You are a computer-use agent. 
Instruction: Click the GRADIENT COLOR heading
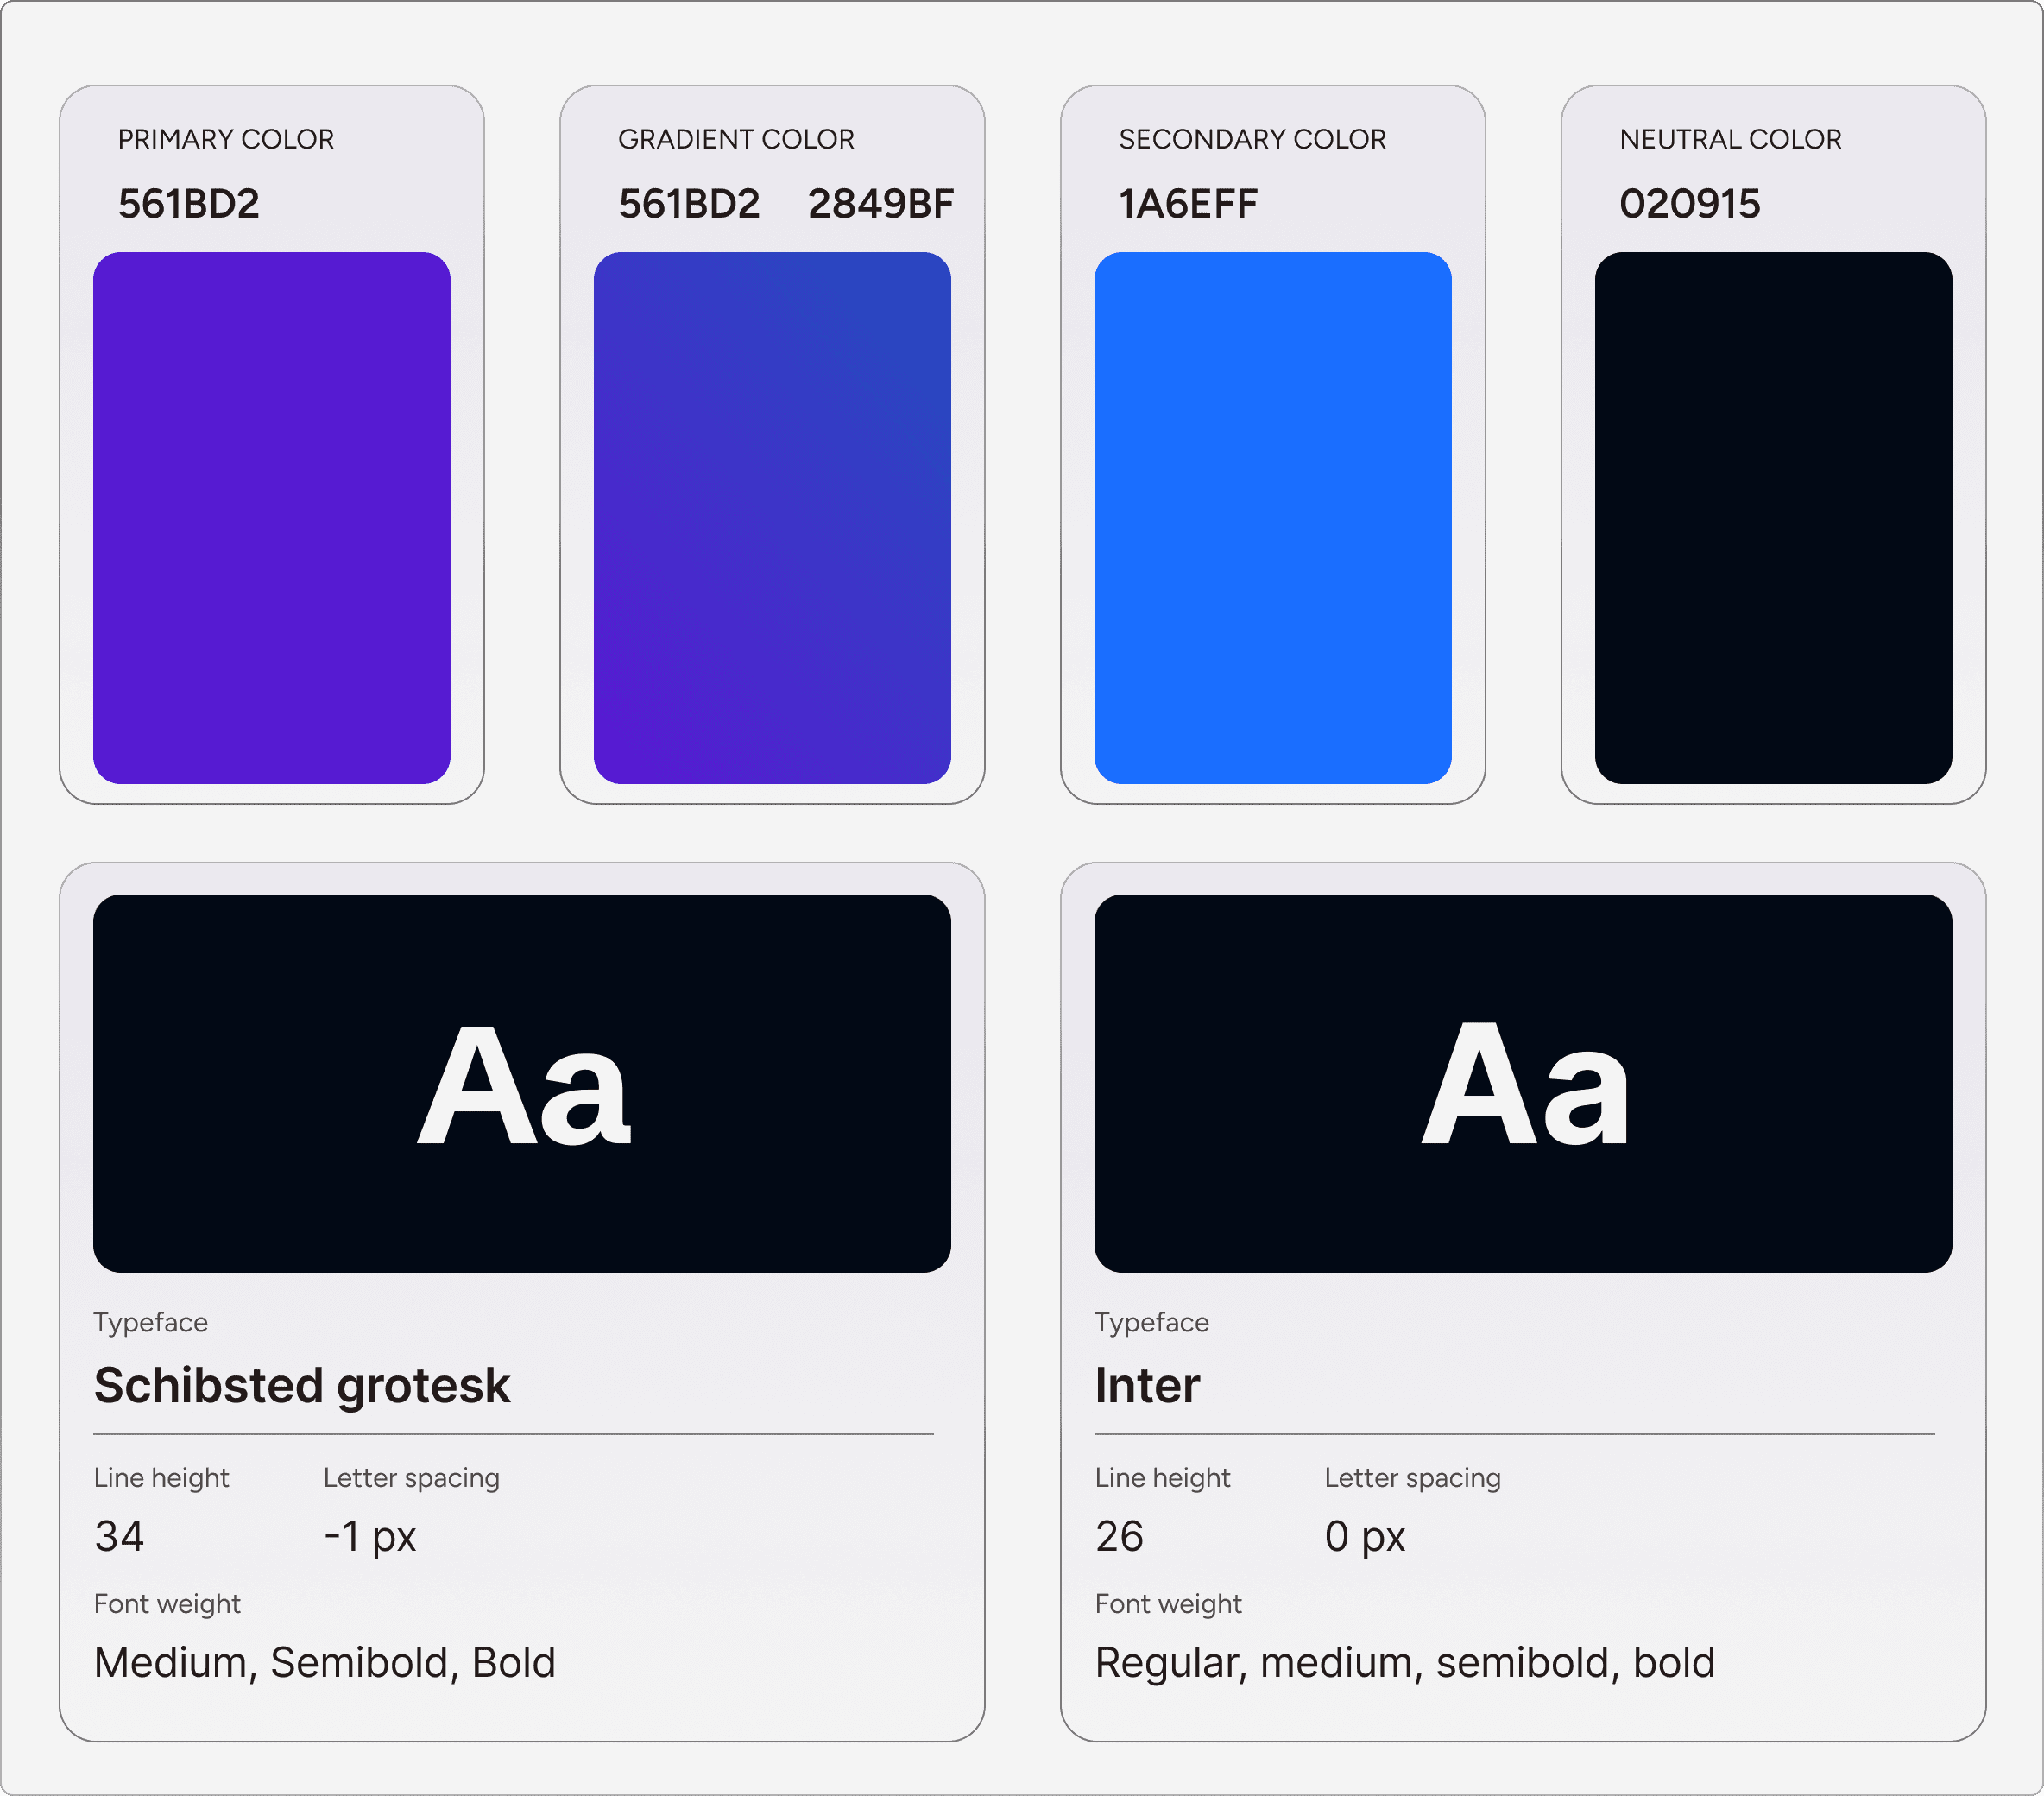(x=736, y=139)
